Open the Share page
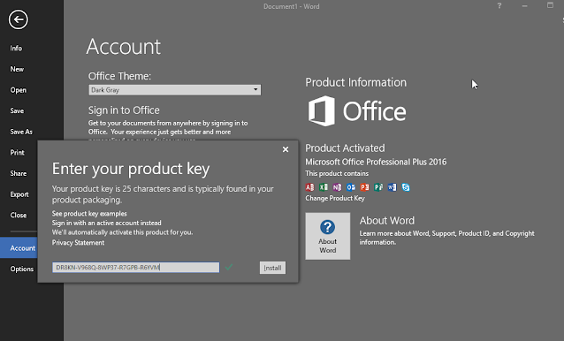This screenshot has width=564, height=341. [x=19, y=173]
